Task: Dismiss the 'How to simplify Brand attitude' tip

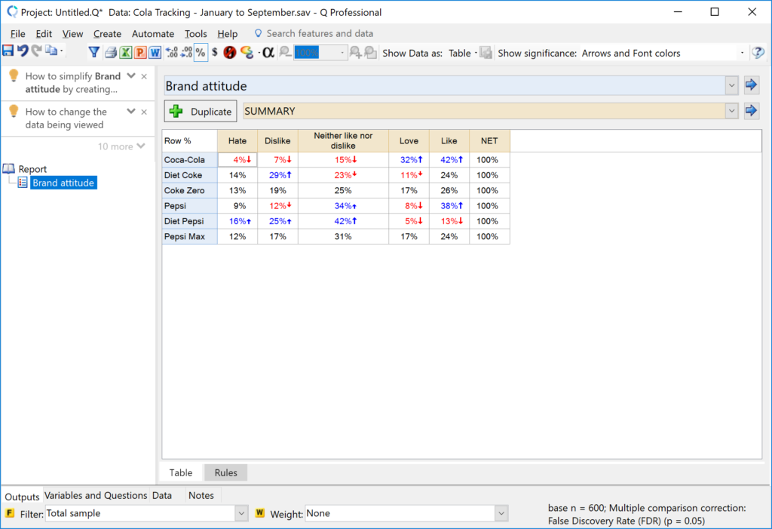Action: (x=144, y=76)
